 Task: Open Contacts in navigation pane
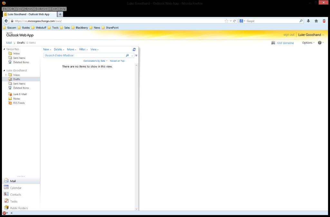coord(15,194)
